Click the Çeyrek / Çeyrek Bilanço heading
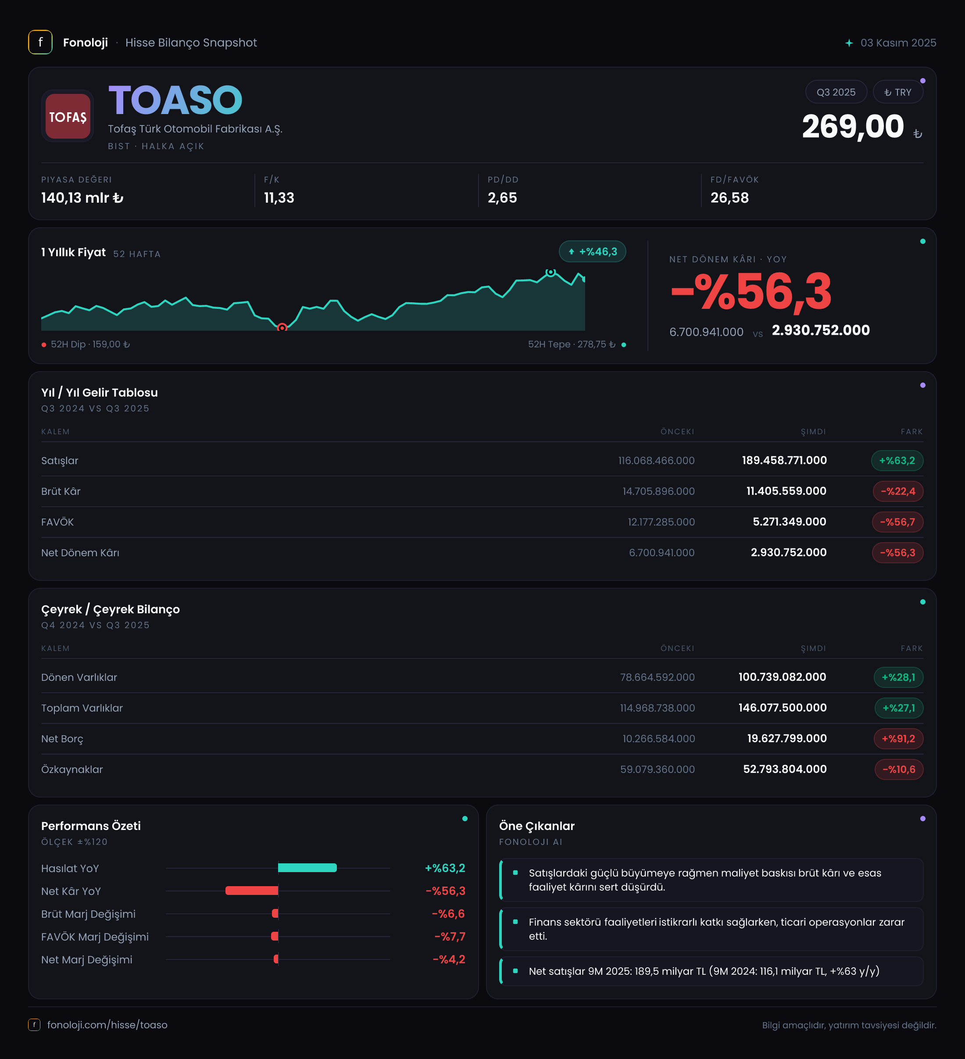965x1059 pixels. (110, 609)
